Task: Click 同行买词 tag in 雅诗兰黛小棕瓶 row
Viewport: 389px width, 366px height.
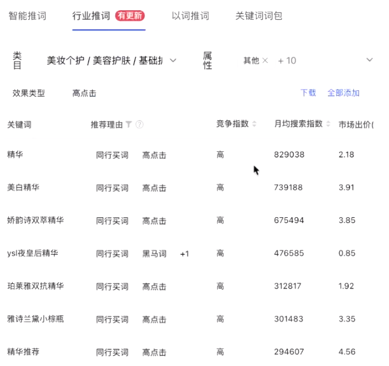Action: (112, 320)
